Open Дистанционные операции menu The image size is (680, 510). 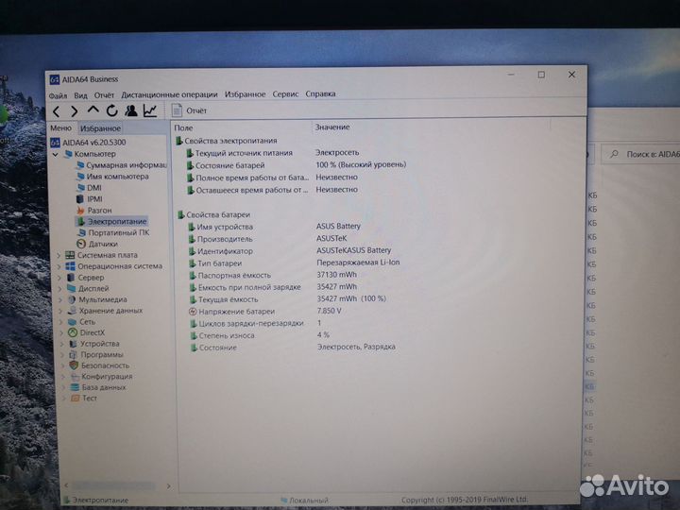pyautogui.click(x=169, y=94)
